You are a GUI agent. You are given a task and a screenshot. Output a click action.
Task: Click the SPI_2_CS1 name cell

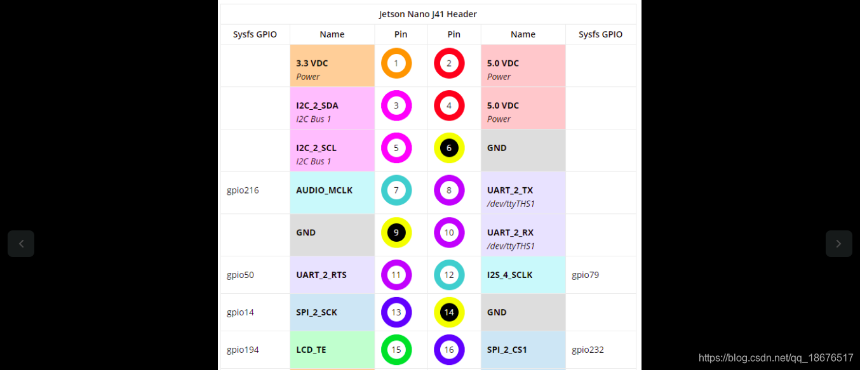tap(523, 350)
